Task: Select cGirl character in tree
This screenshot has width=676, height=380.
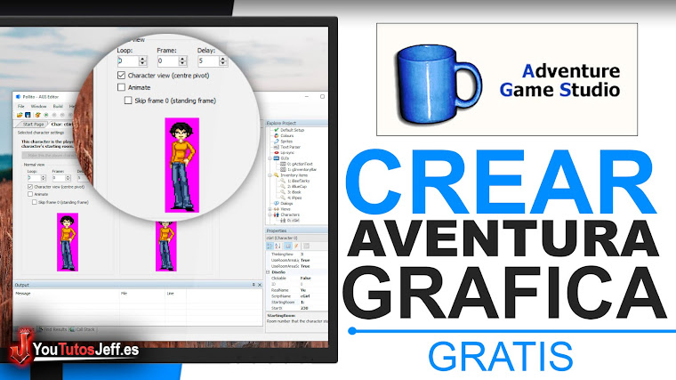Action: tap(294, 220)
